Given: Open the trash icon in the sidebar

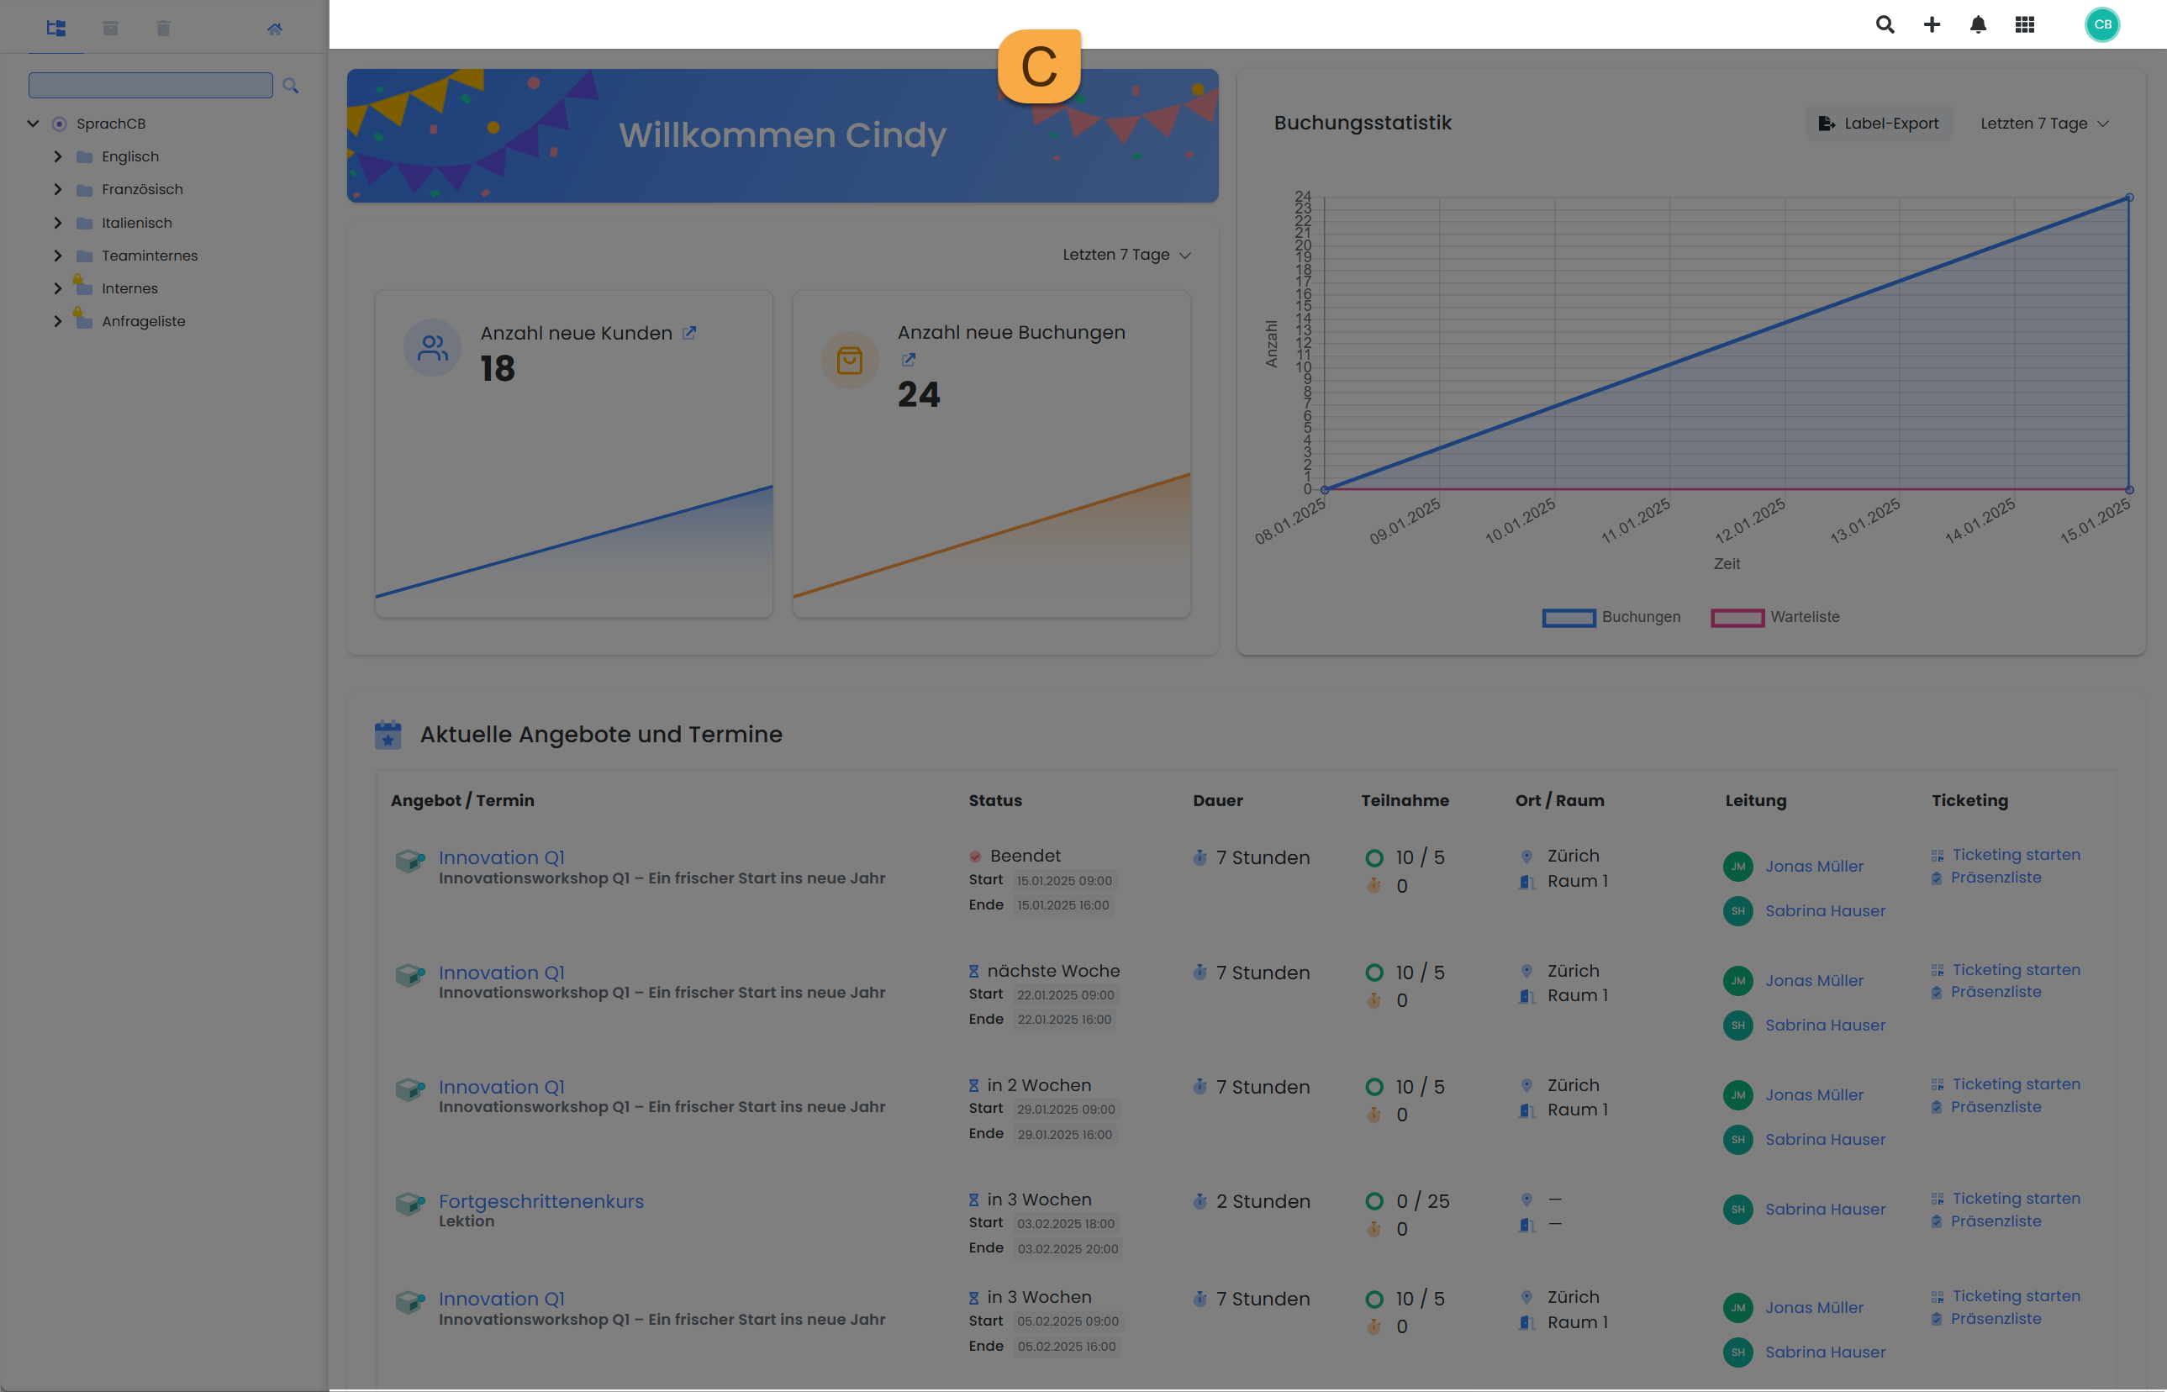Looking at the screenshot, I should point(164,28).
